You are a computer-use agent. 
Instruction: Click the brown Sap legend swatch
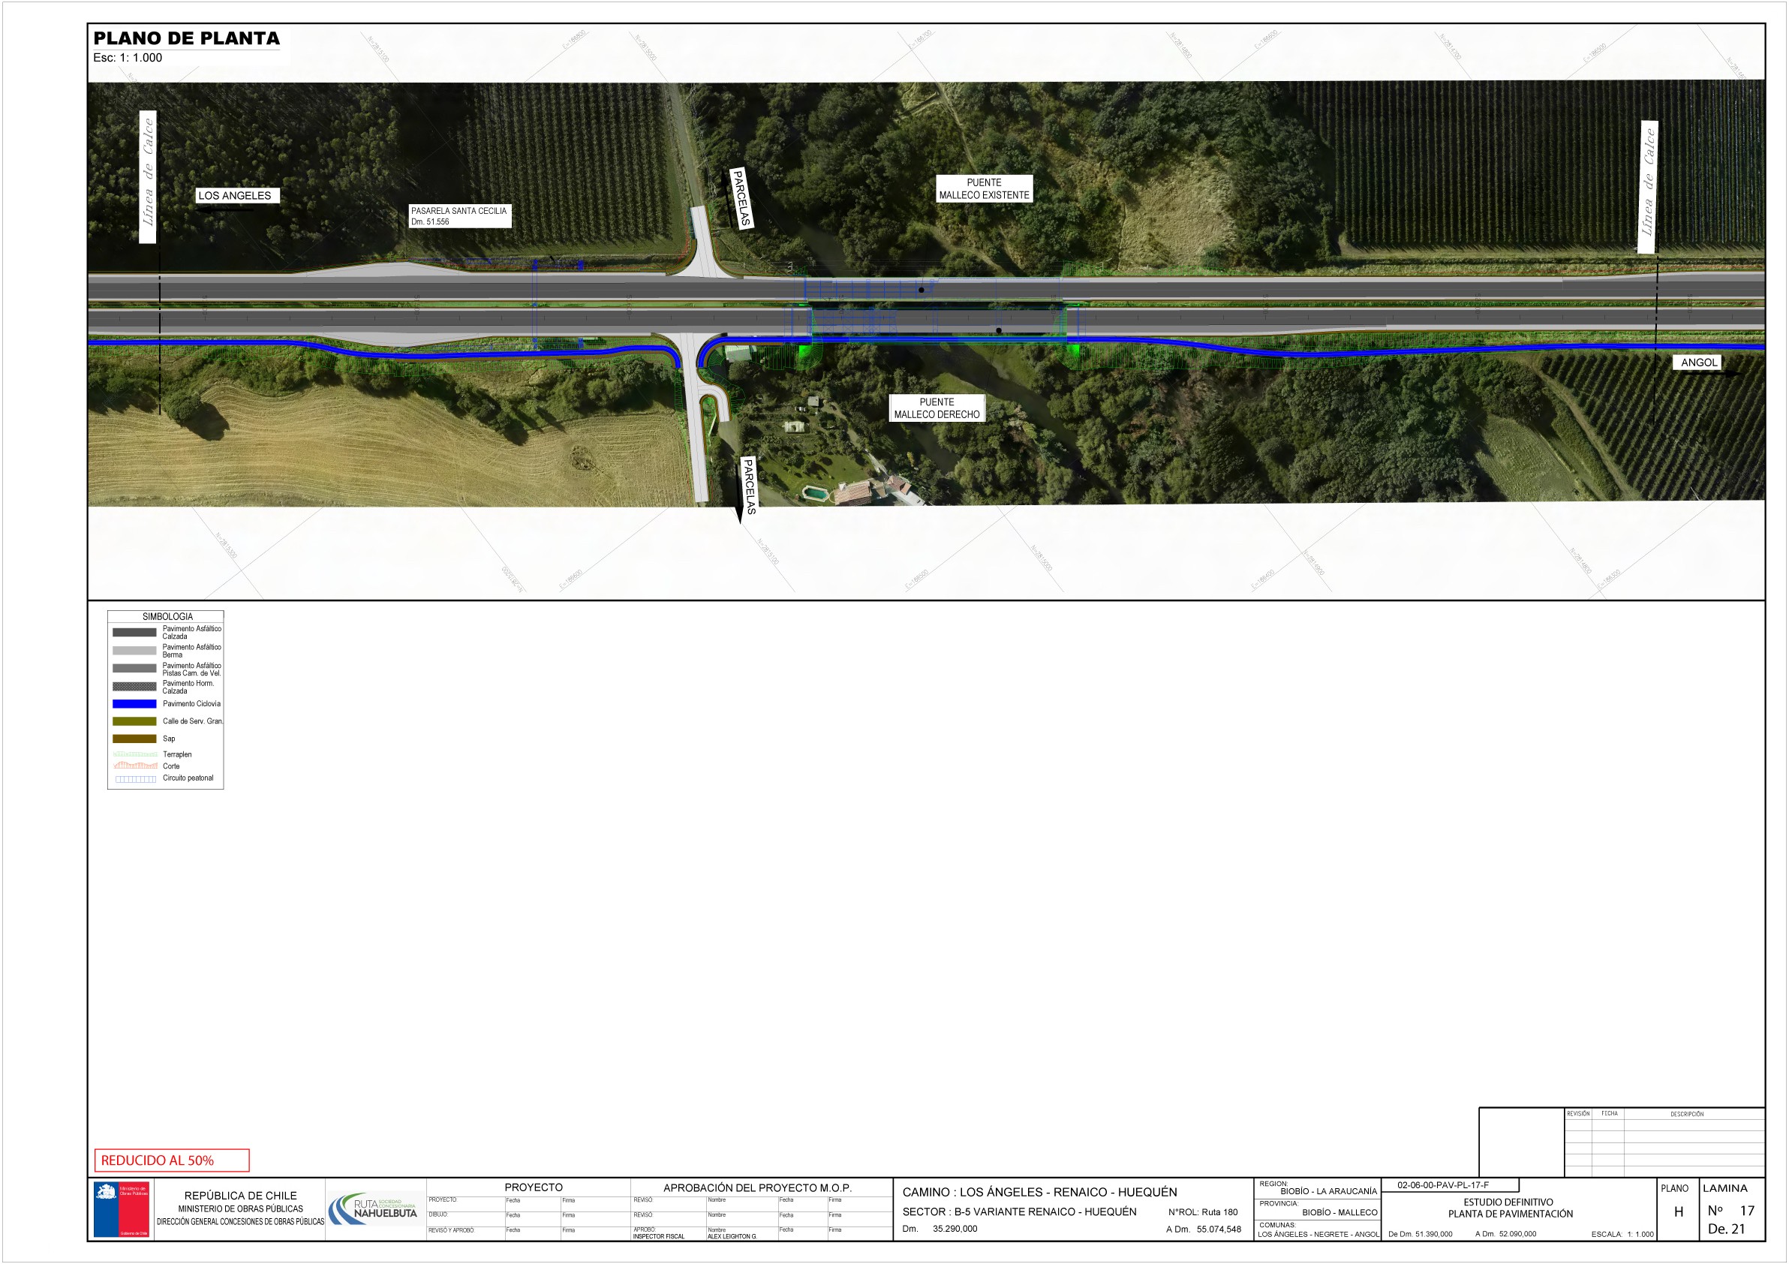point(134,739)
